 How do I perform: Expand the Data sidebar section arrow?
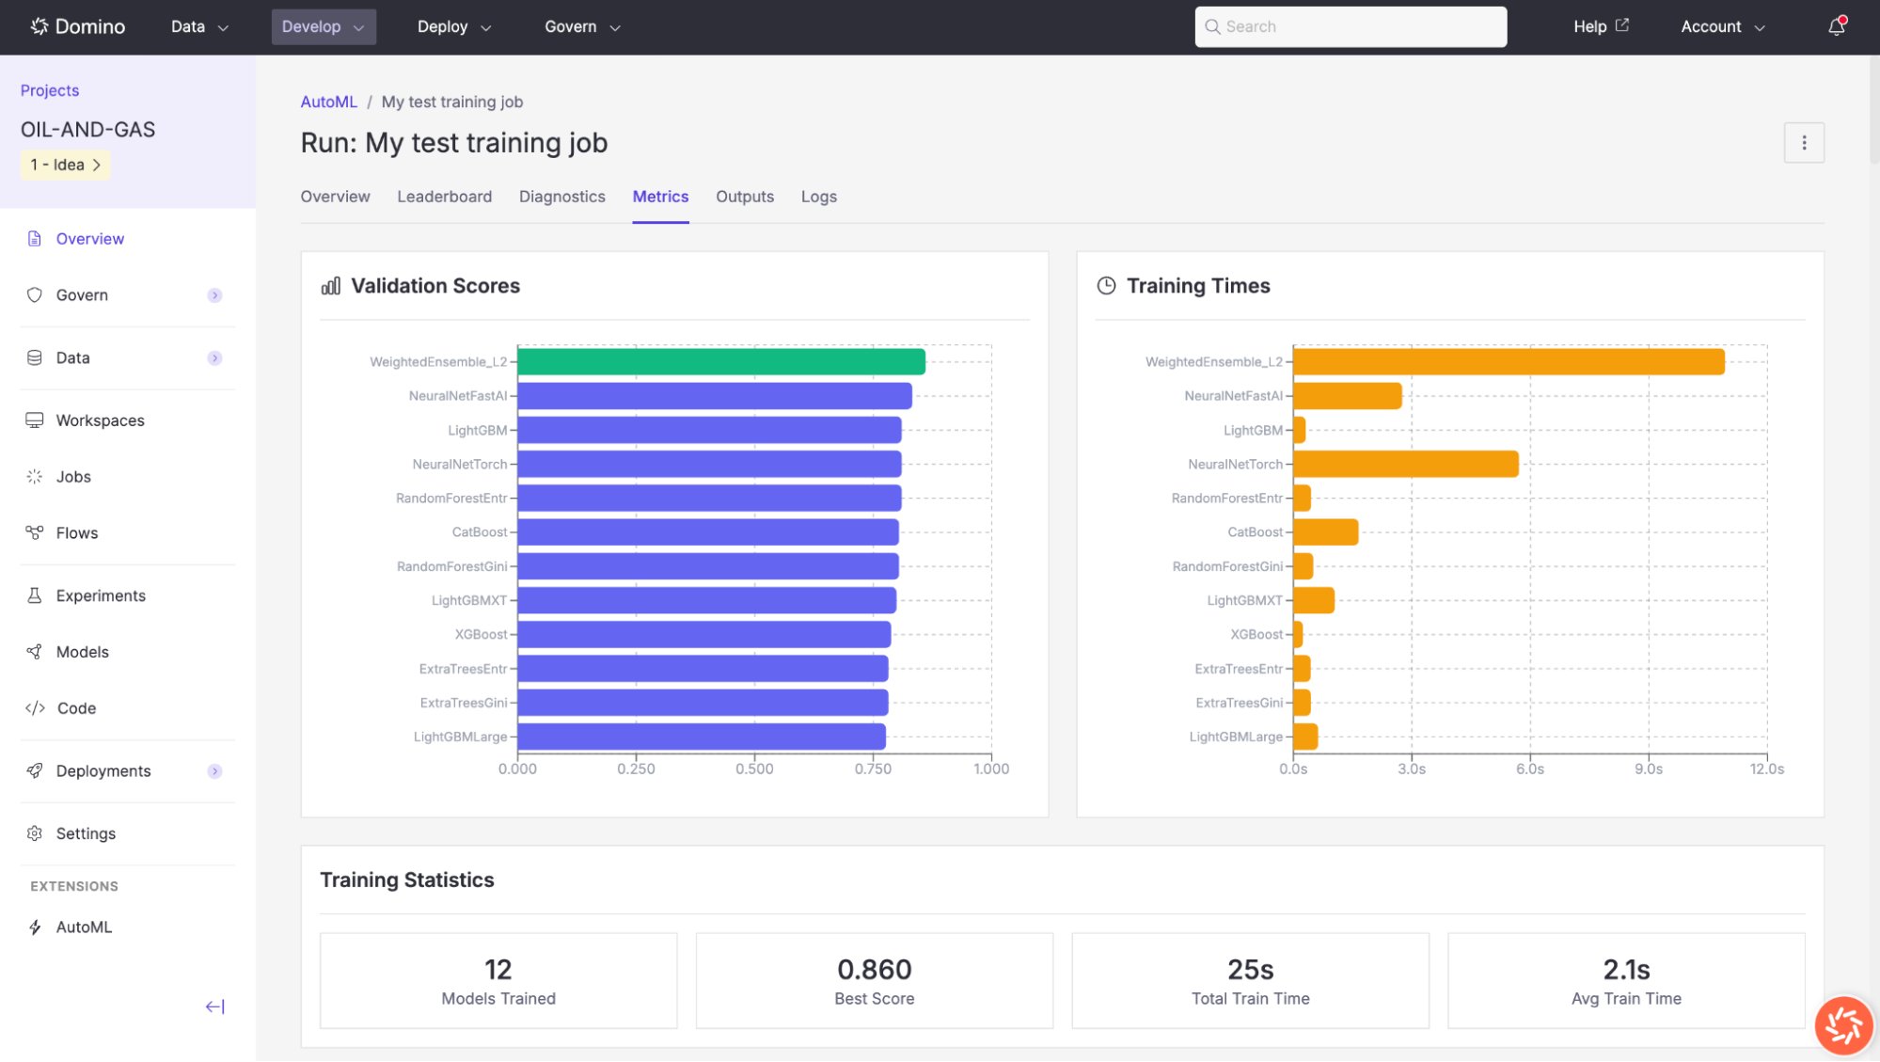pyautogui.click(x=214, y=358)
